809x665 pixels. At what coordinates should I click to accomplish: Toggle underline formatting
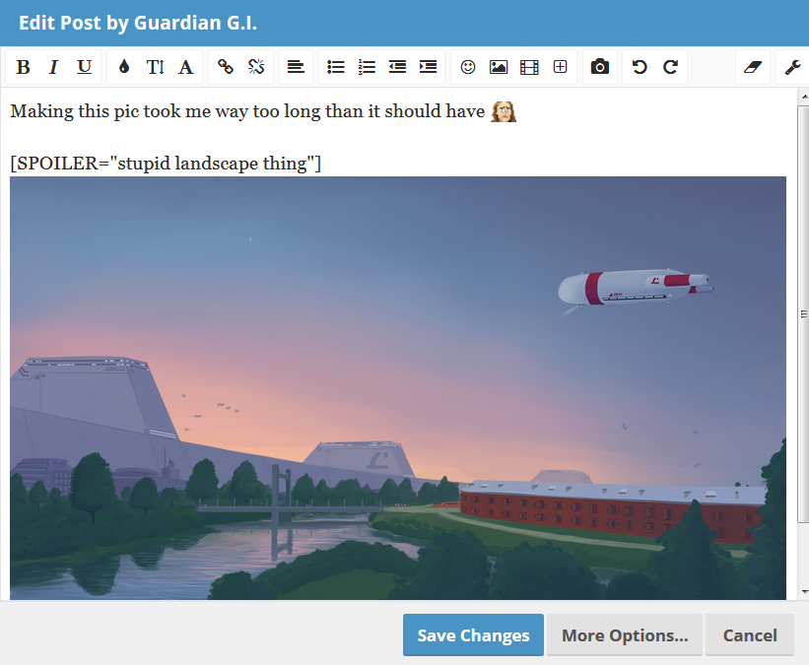point(84,67)
